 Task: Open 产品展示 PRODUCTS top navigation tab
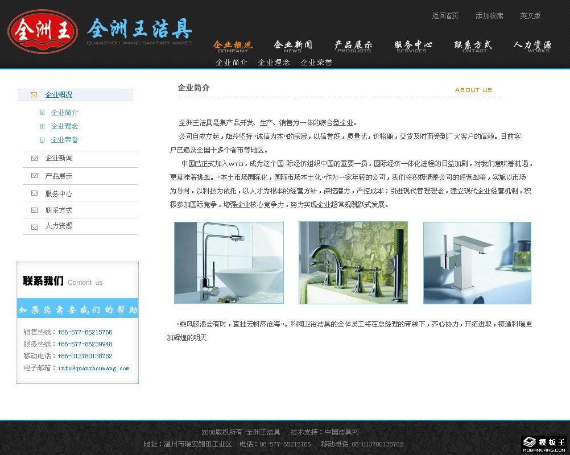(353, 47)
